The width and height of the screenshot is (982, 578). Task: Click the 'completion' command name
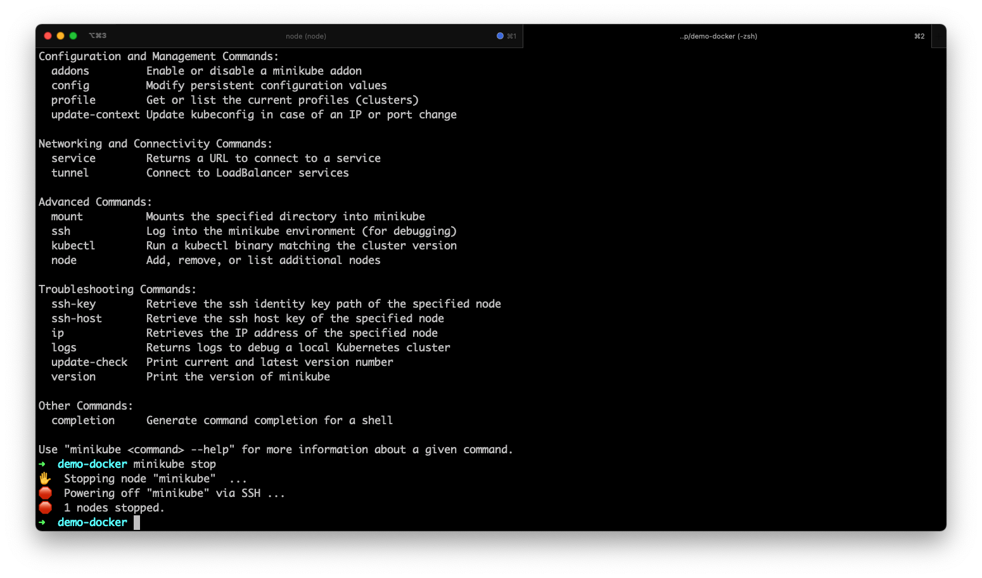coord(83,420)
